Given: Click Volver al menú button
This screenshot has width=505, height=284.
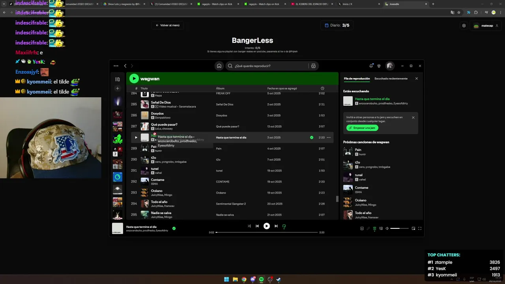Looking at the screenshot, I should (x=167, y=25).
